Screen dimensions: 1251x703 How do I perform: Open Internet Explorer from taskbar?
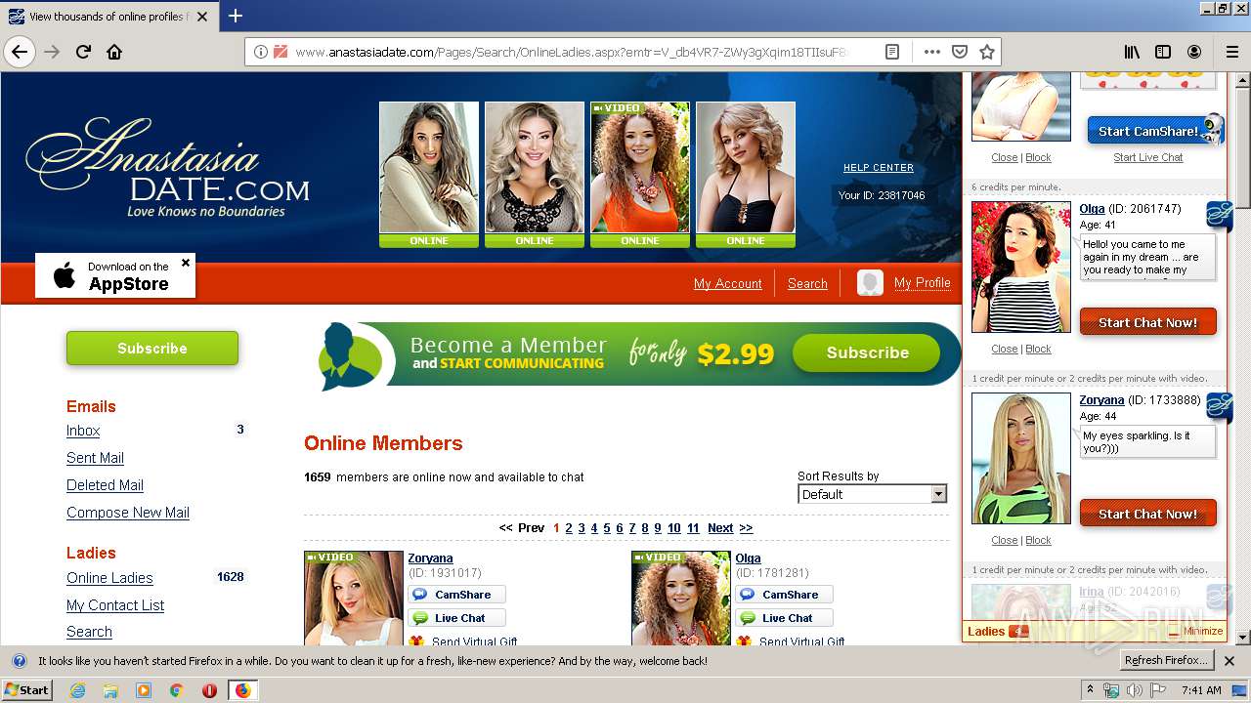(77, 690)
